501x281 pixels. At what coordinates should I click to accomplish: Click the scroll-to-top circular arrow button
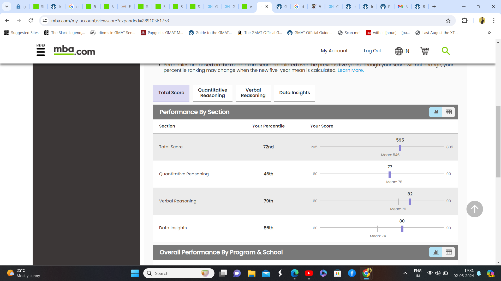coord(474,209)
